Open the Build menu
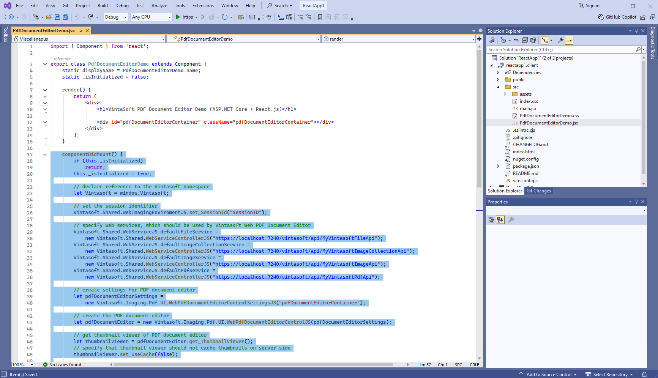Viewport: 658px width, 378px height. (x=103, y=6)
